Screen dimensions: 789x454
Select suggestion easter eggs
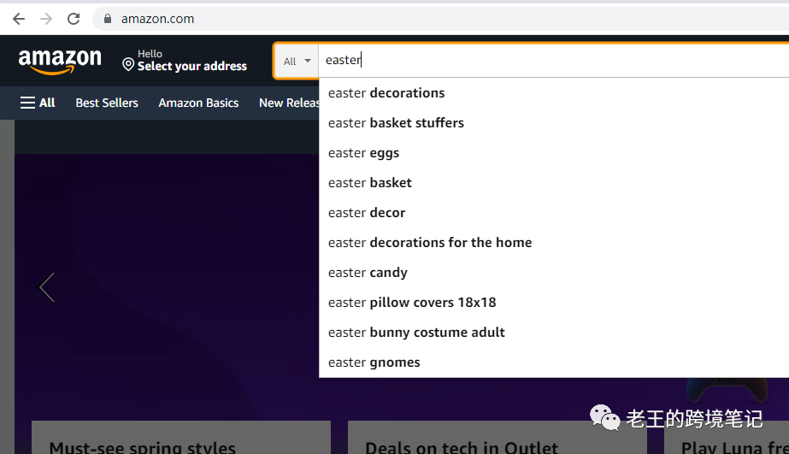click(554, 153)
